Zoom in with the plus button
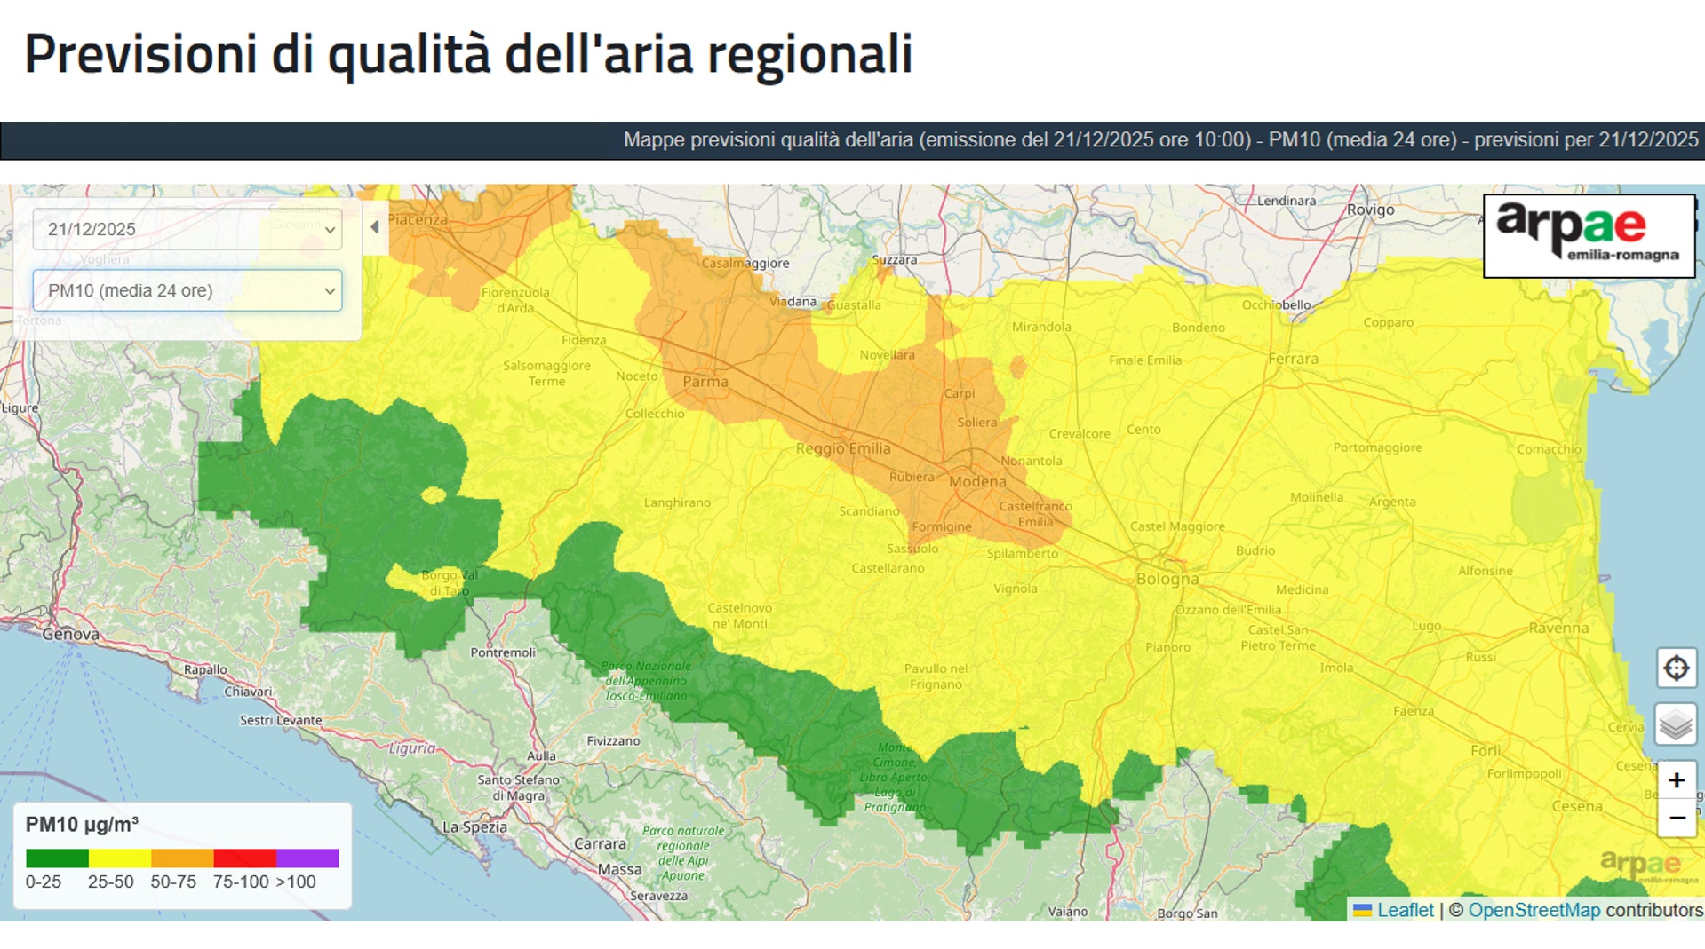Screen dimensions: 1705x949 [x=1676, y=780]
